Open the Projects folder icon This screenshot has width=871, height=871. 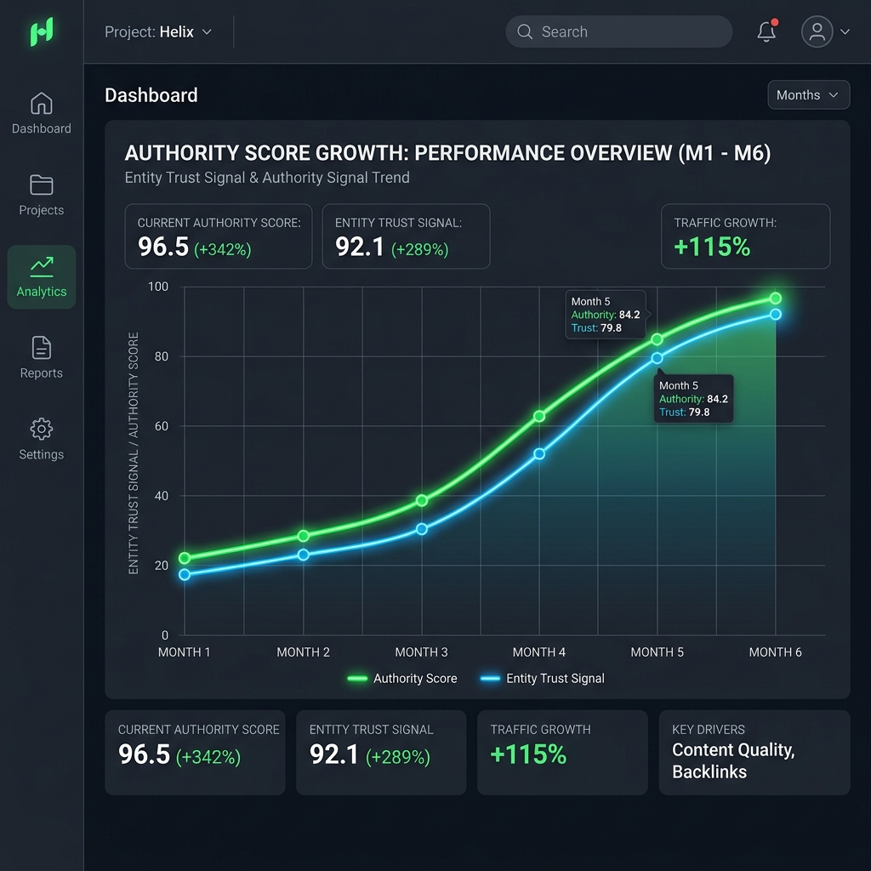(42, 185)
